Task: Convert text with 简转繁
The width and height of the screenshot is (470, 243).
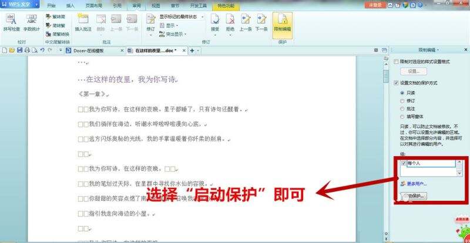Action: click(55, 25)
